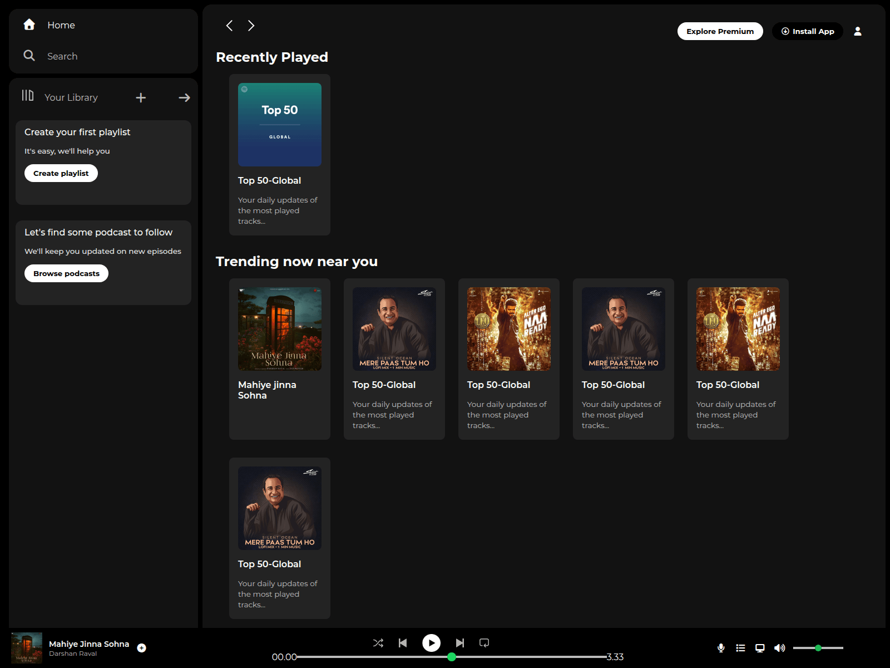Viewport: 890px width, 668px height.
Task: Click Create playlist button
Action: pyautogui.click(x=61, y=173)
